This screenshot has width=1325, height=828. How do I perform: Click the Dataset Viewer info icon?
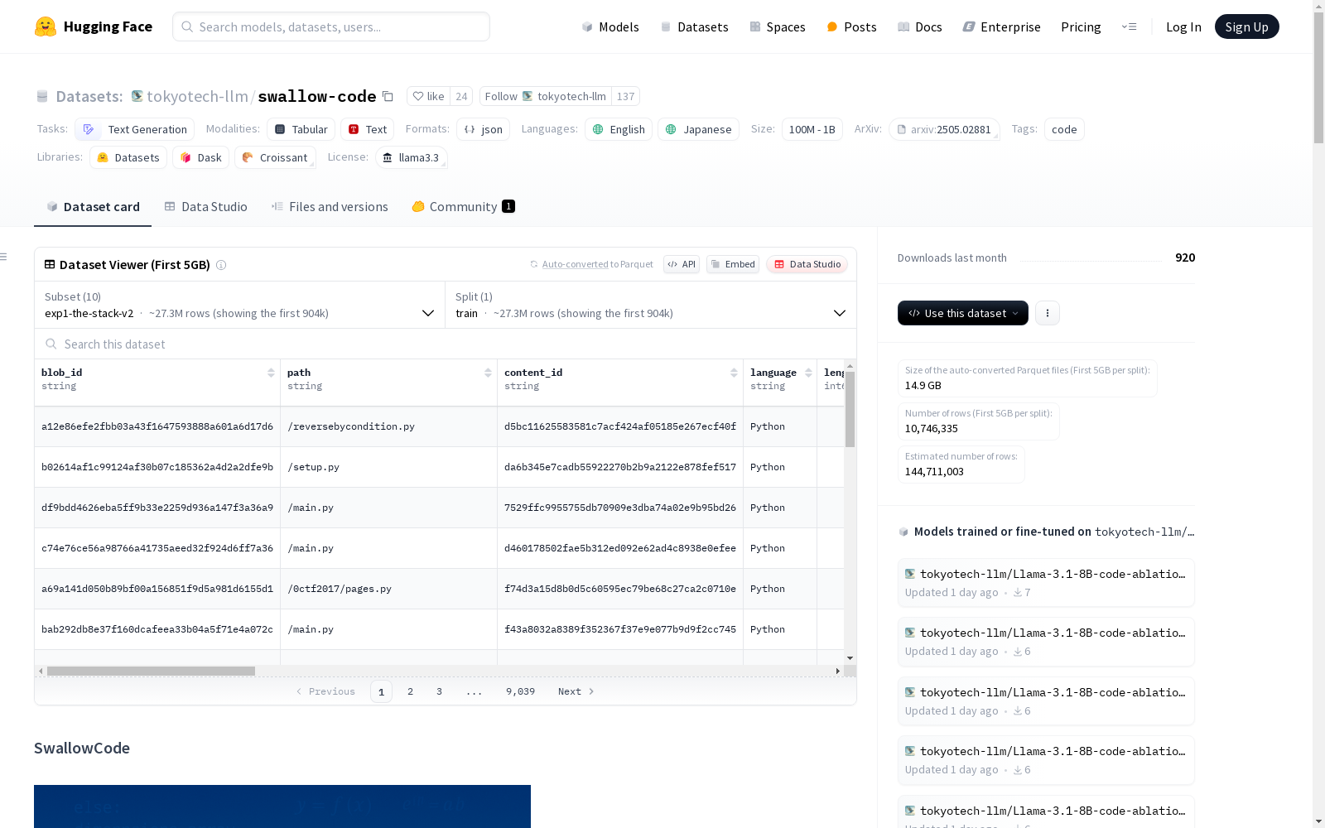[221, 265]
